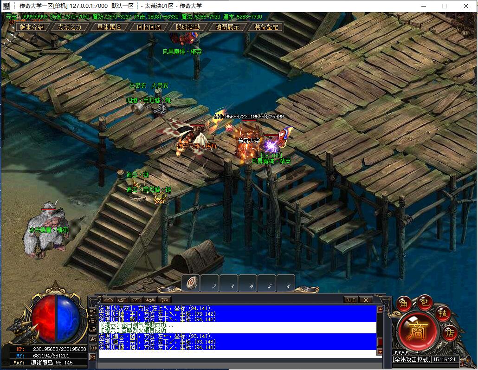Viewport: 478px width, 370px height.
Task: Toggle the speaker shout channel icon
Action: 92,311
